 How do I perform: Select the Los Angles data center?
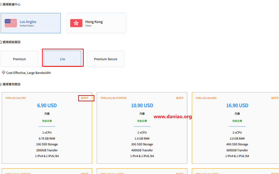(31, 23)
